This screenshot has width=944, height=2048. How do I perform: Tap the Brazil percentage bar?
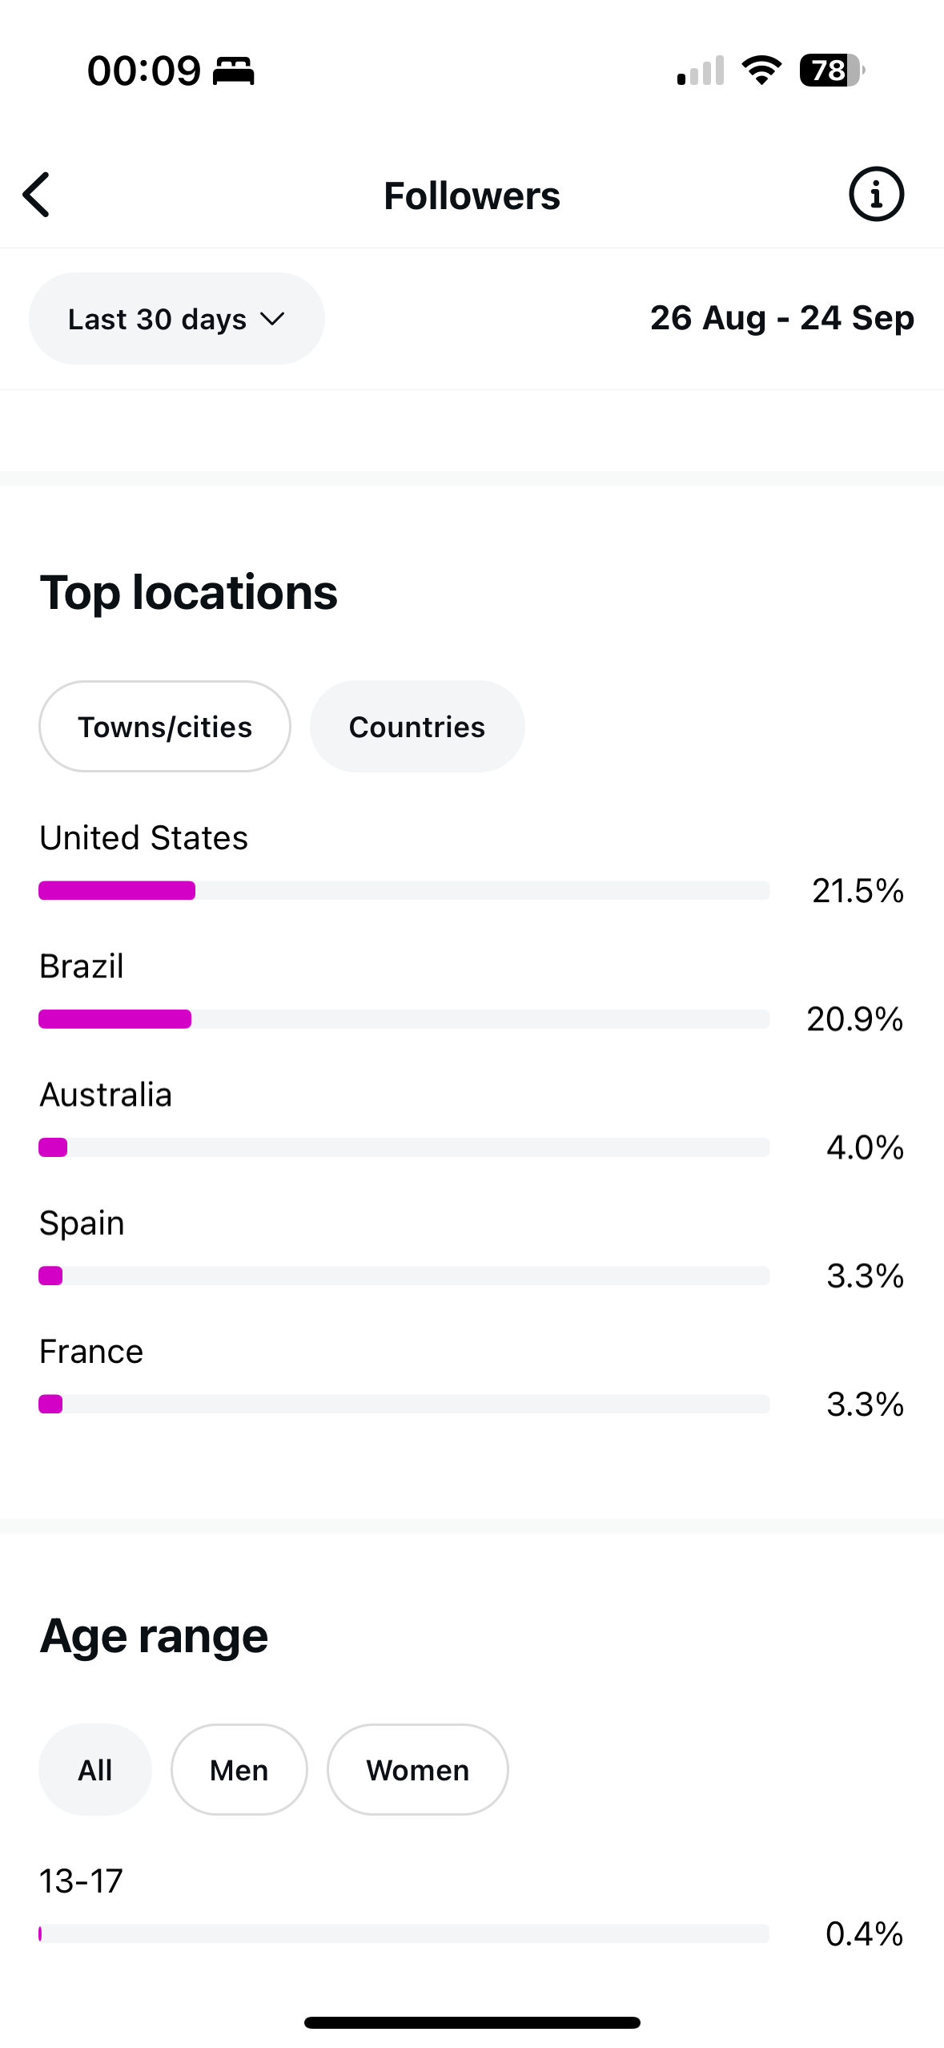click(x=404, y=1018)
